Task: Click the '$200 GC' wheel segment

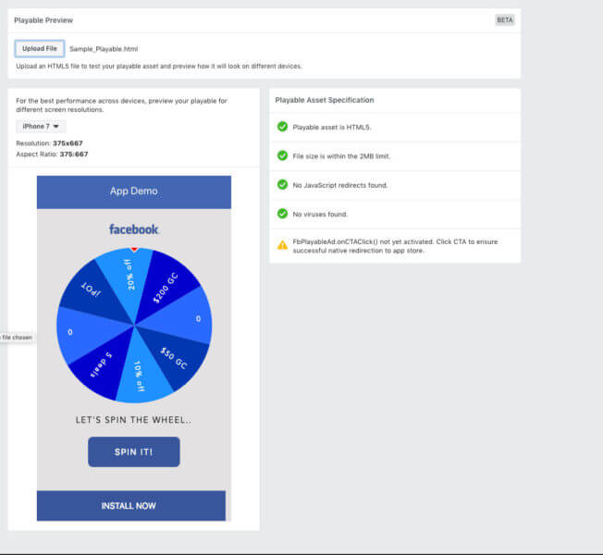Action: pos(166,288)
